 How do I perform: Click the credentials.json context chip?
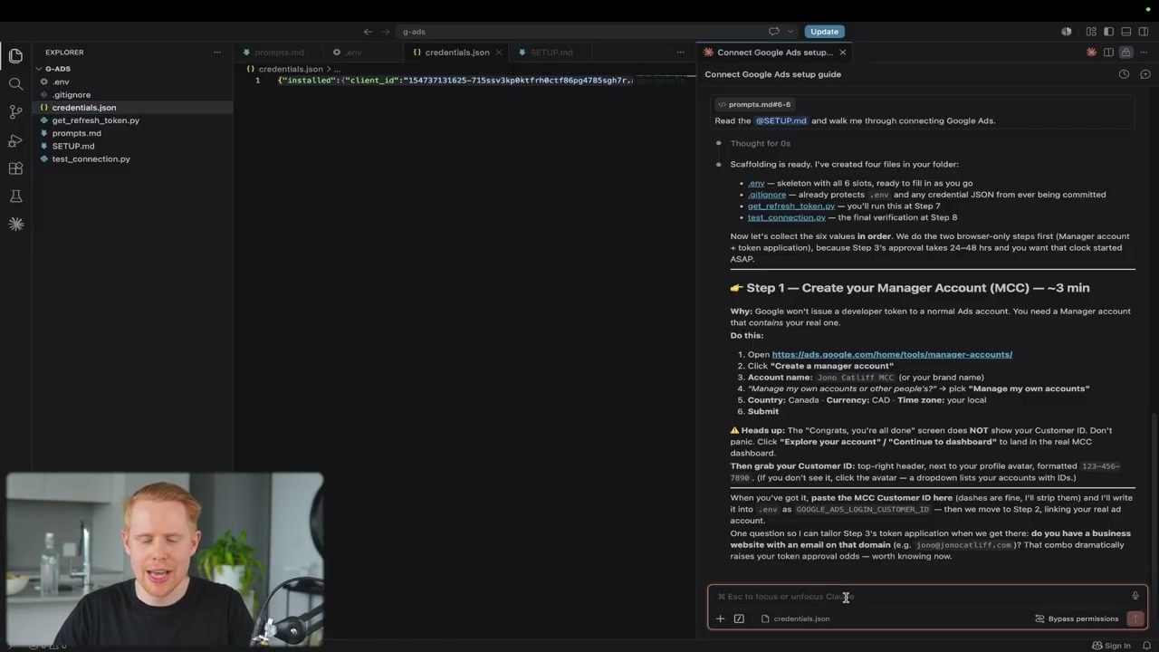click(795, 619)
